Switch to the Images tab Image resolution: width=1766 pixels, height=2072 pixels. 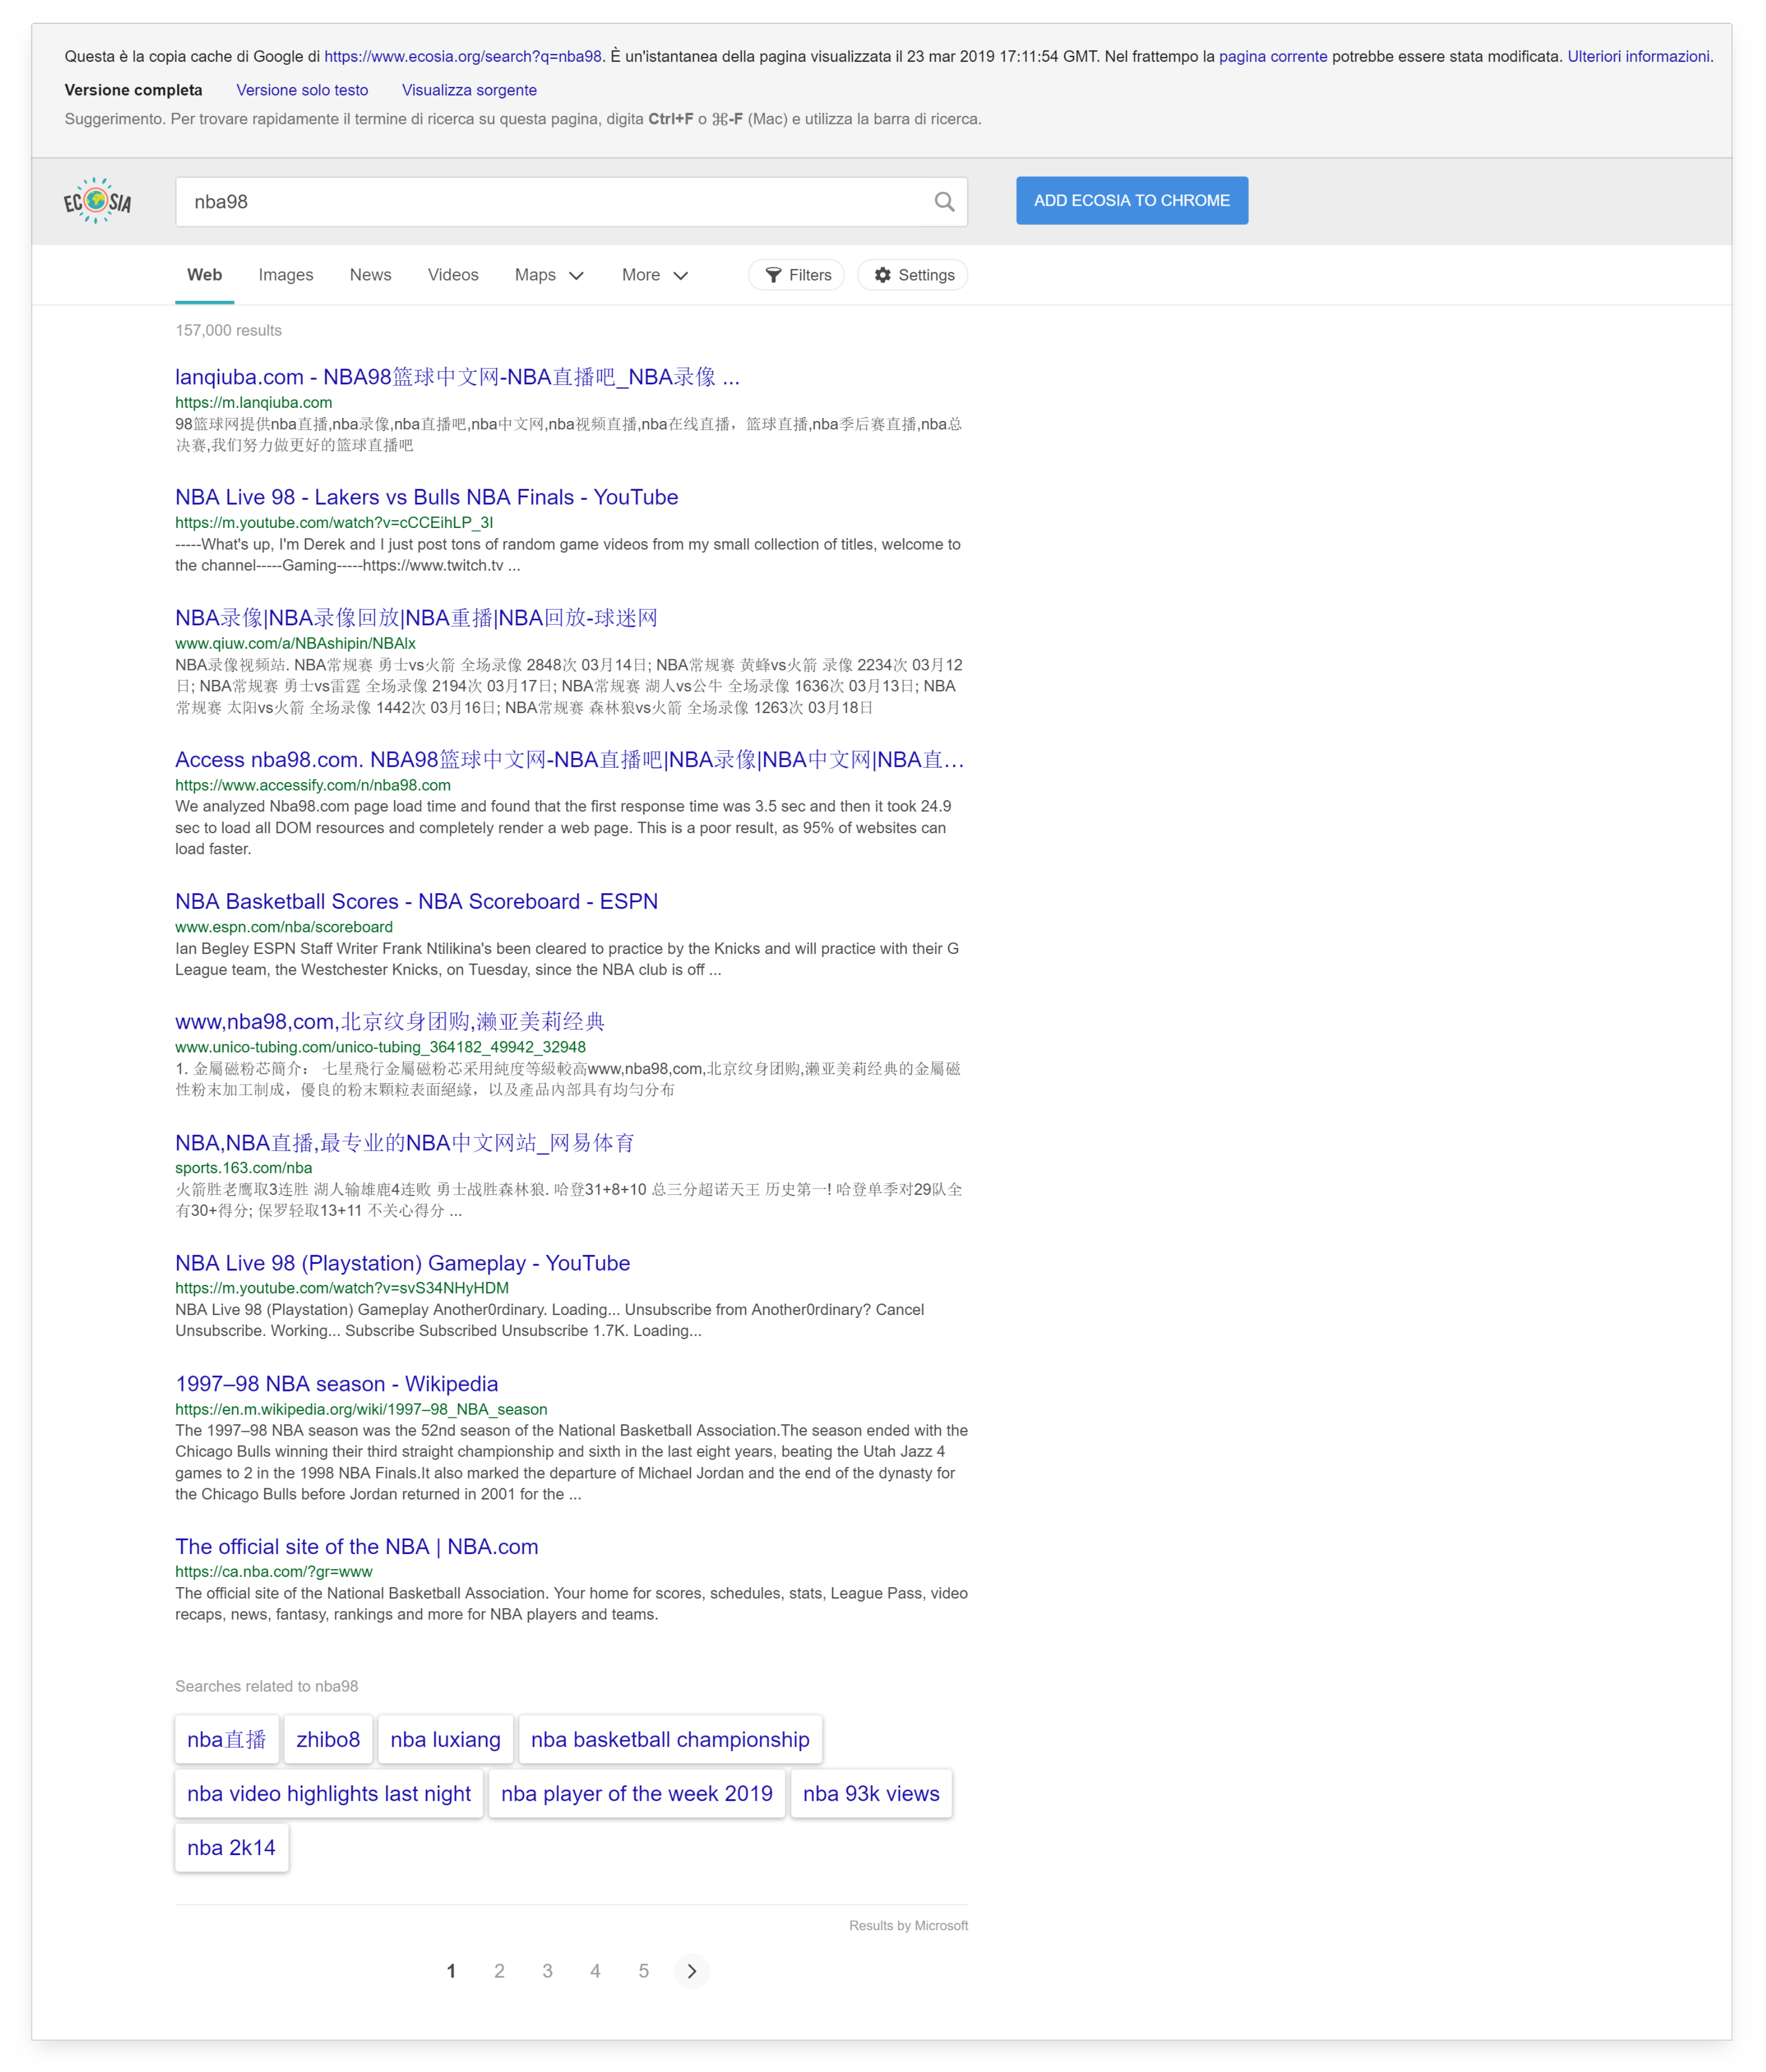[286, 275]
